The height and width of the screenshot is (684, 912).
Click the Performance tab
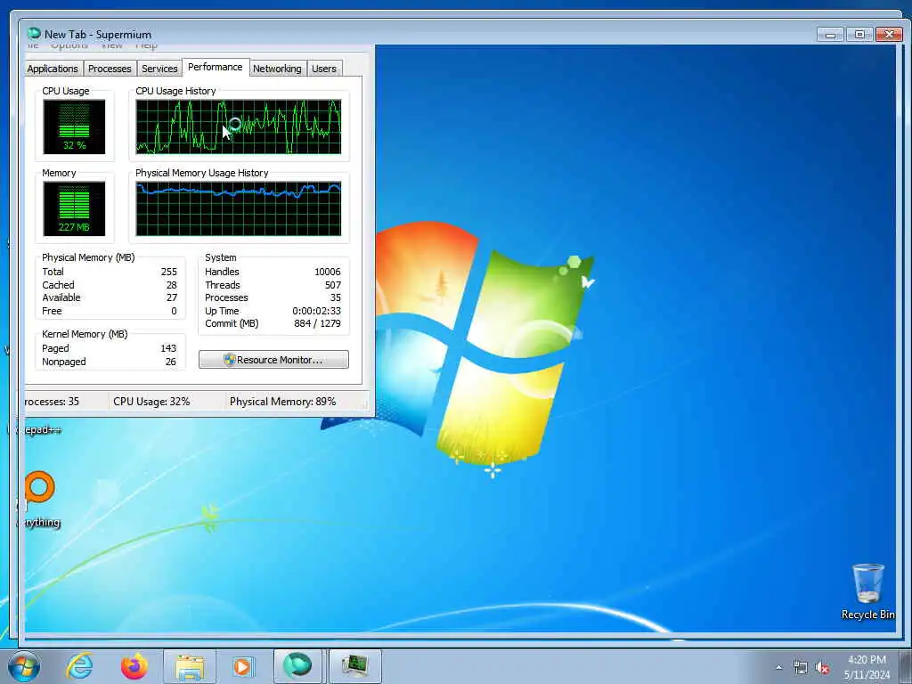coord(216,67)
